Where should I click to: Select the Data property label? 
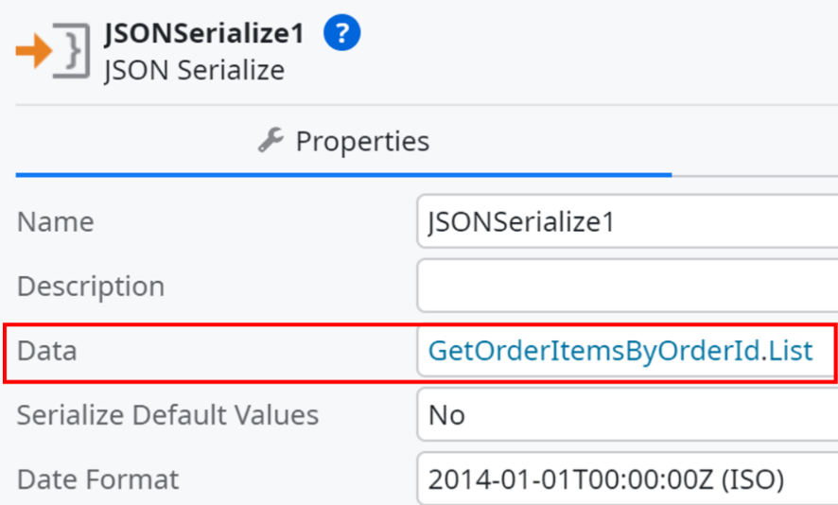click(x=47, y=351)
